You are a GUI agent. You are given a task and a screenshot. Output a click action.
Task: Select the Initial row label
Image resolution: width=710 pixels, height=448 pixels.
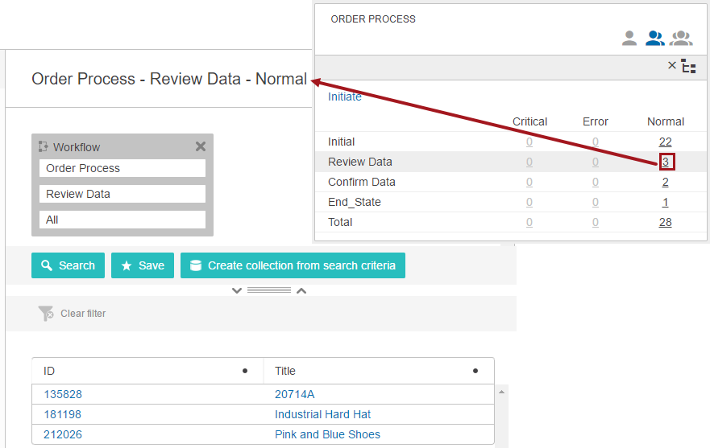click(341, 142)
